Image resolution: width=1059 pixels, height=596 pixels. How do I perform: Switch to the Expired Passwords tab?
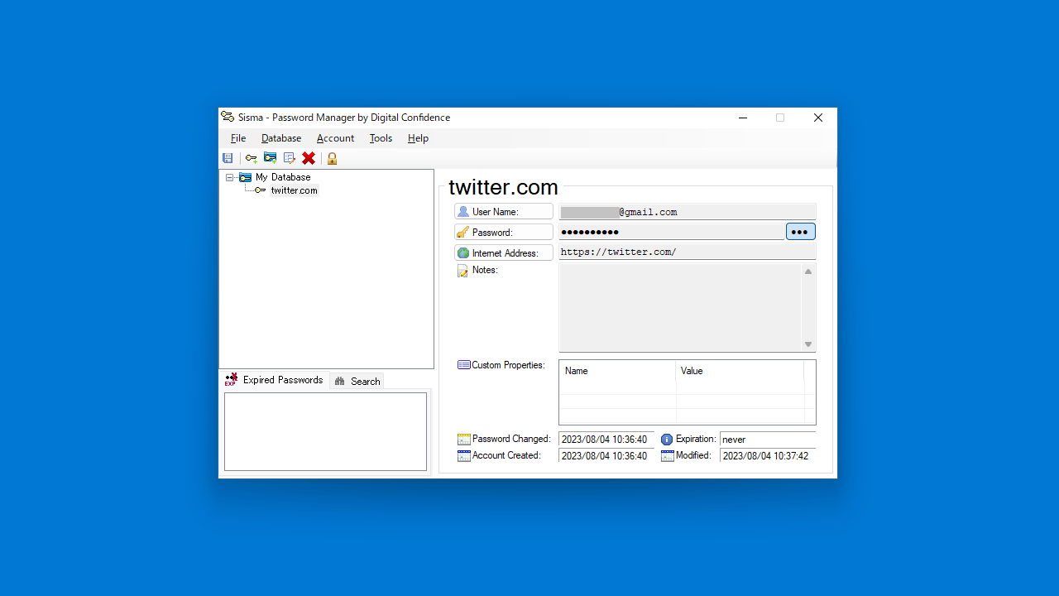(274, 380)
